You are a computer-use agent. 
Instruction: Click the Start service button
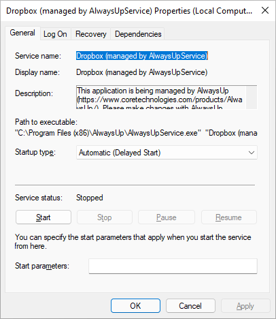pos(44,217)
